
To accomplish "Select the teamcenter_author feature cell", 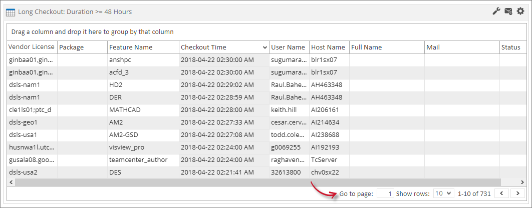I will 143,160.
